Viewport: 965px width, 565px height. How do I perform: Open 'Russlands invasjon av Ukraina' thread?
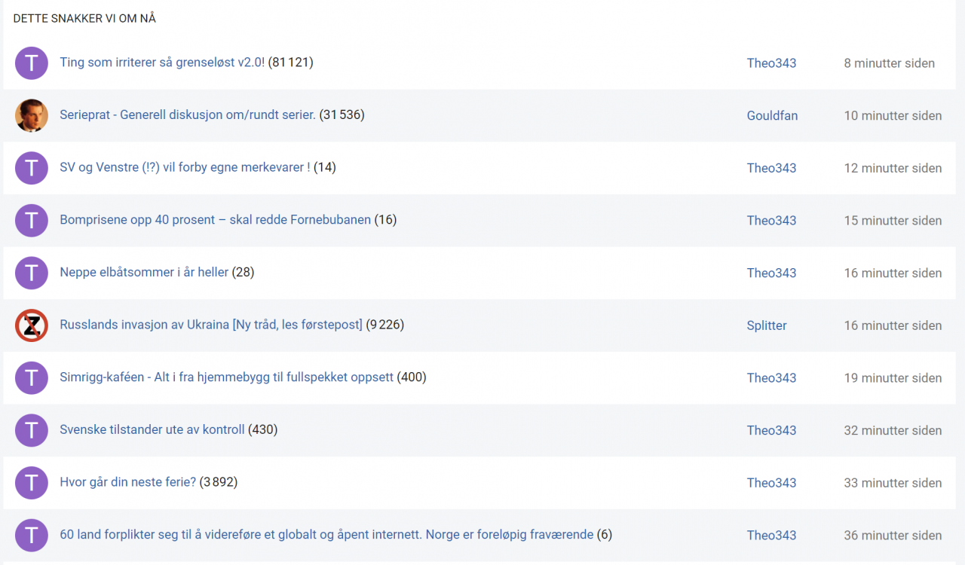click(x=211, y=325)
